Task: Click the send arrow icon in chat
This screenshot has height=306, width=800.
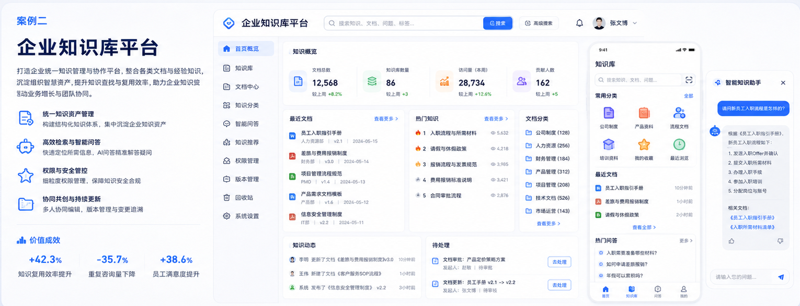Action: (781, 277)
